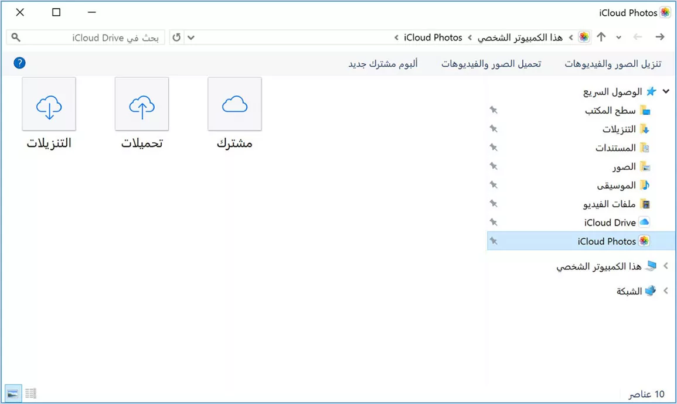
Task: Click pin icon next to iCloud Photos
Action: point(494,241)
